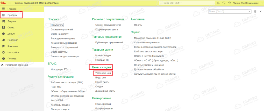Open Возвраты от покупателей link
The width and height of the screenshot is (264, 111).
pos(65,47)
